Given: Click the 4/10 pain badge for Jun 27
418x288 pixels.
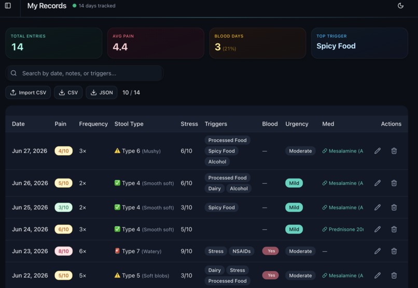Looking at the screenshot, I should [63, 151].
